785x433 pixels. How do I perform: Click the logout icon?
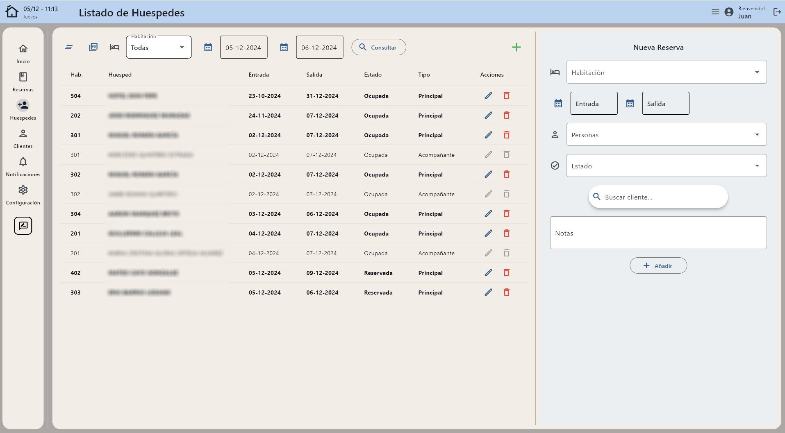(777, 12)
